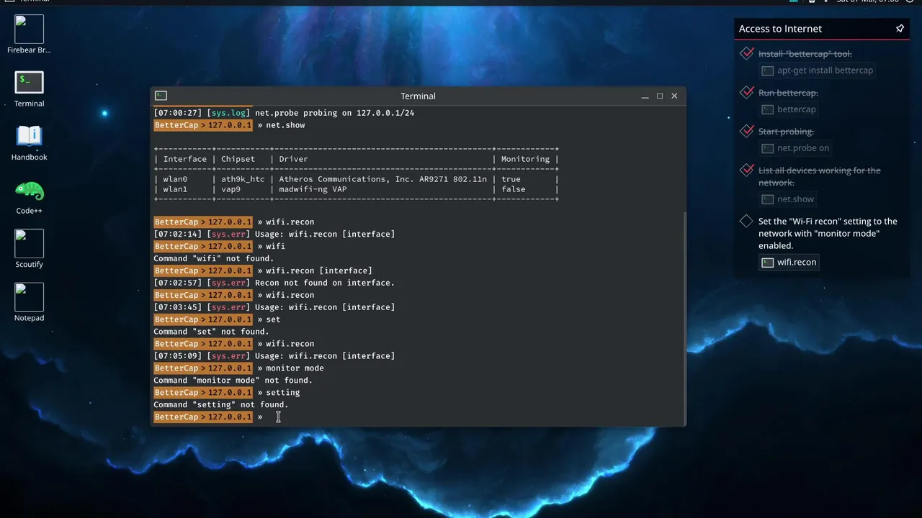
Task: Click the net.show command chip
Action: (788, 199)
